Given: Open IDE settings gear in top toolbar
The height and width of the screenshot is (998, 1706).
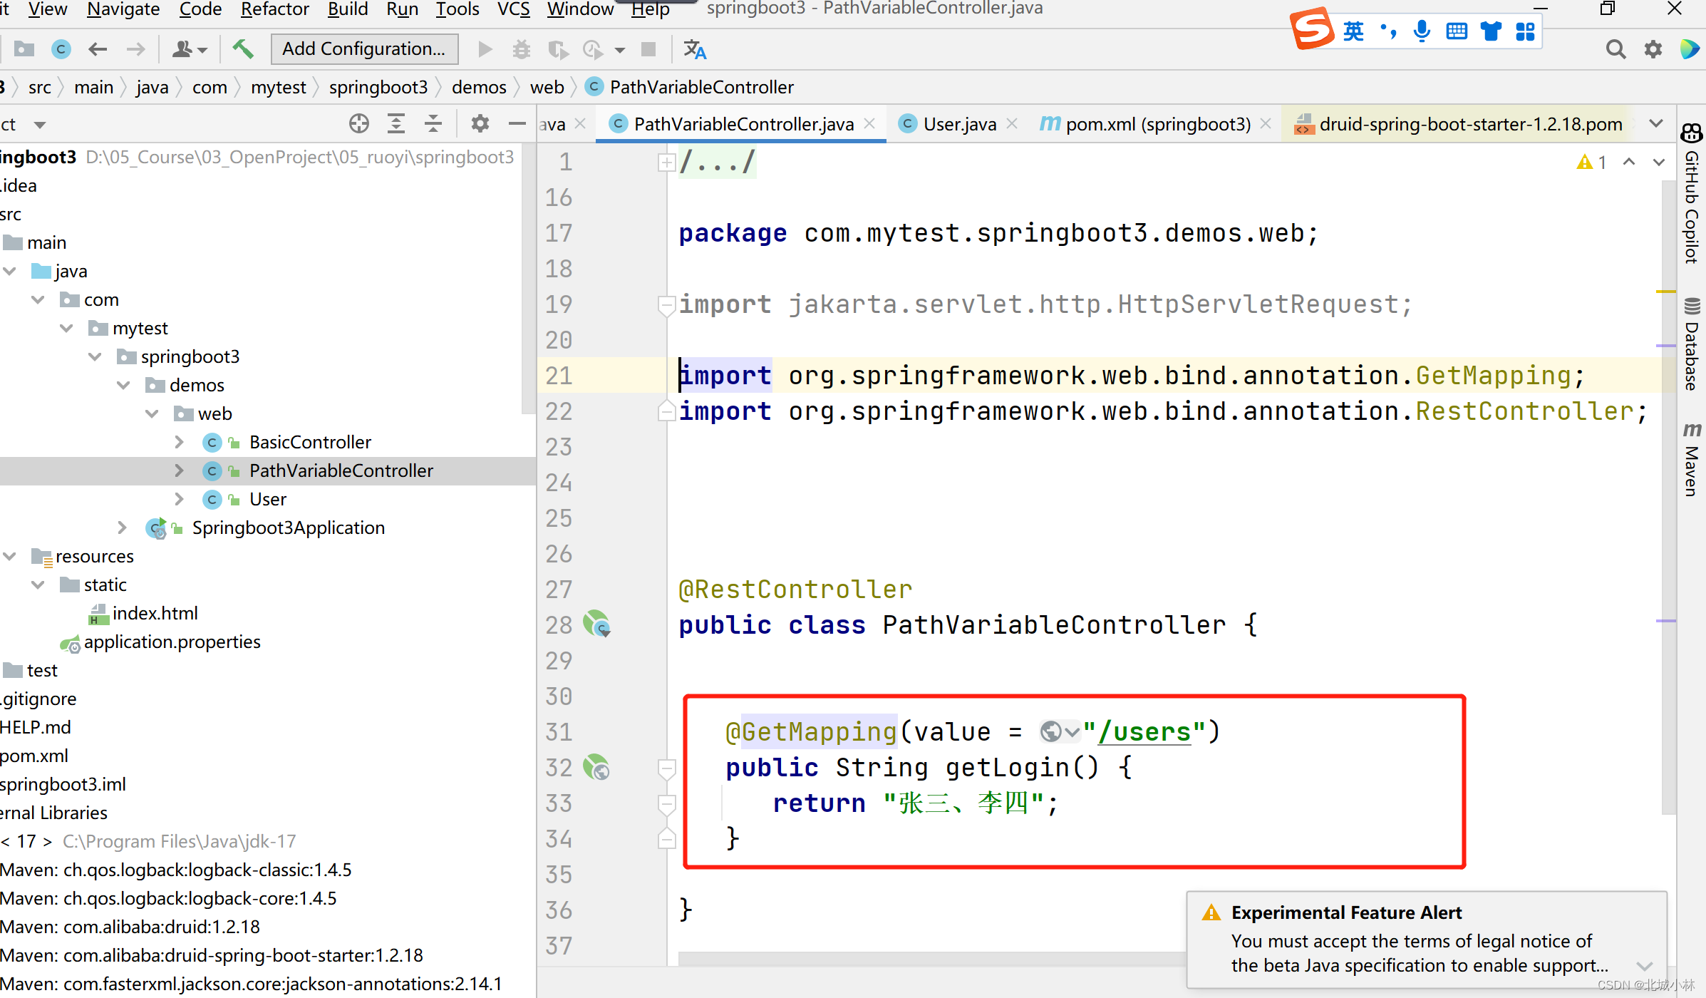Looking at the screenshot, I should (x=1653, y=49).
